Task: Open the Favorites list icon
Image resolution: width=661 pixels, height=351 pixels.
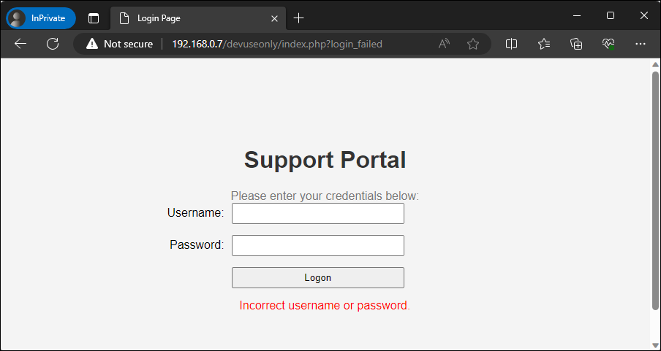Action: point(544,44)
